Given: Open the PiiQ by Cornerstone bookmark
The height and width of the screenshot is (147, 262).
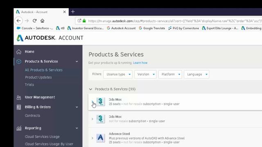Looking at the screenshot, I should pos(184,28).
